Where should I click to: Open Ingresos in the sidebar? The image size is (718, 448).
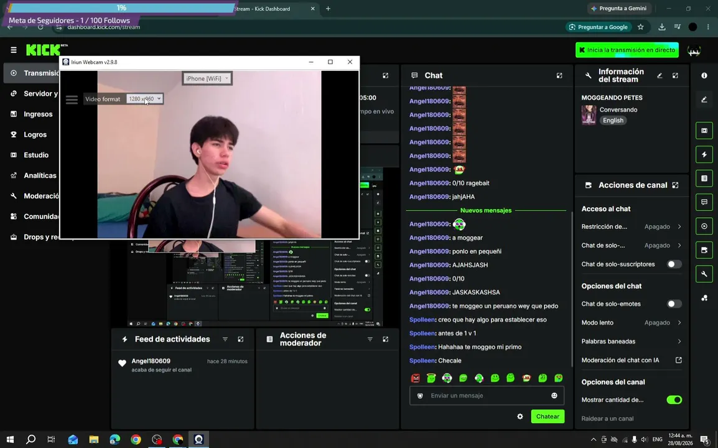[32, 114]
